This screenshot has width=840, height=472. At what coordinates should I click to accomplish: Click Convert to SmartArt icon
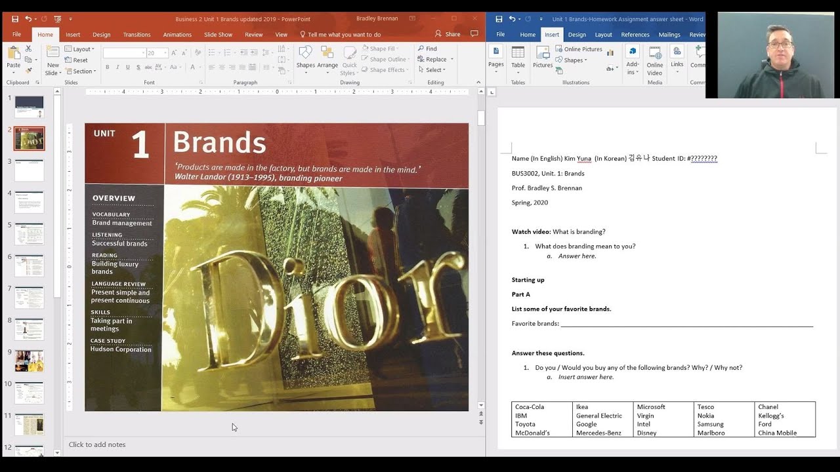(x=280, y=69)
